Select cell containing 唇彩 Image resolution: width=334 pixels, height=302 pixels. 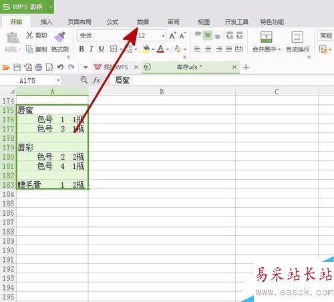click(52, 148)
